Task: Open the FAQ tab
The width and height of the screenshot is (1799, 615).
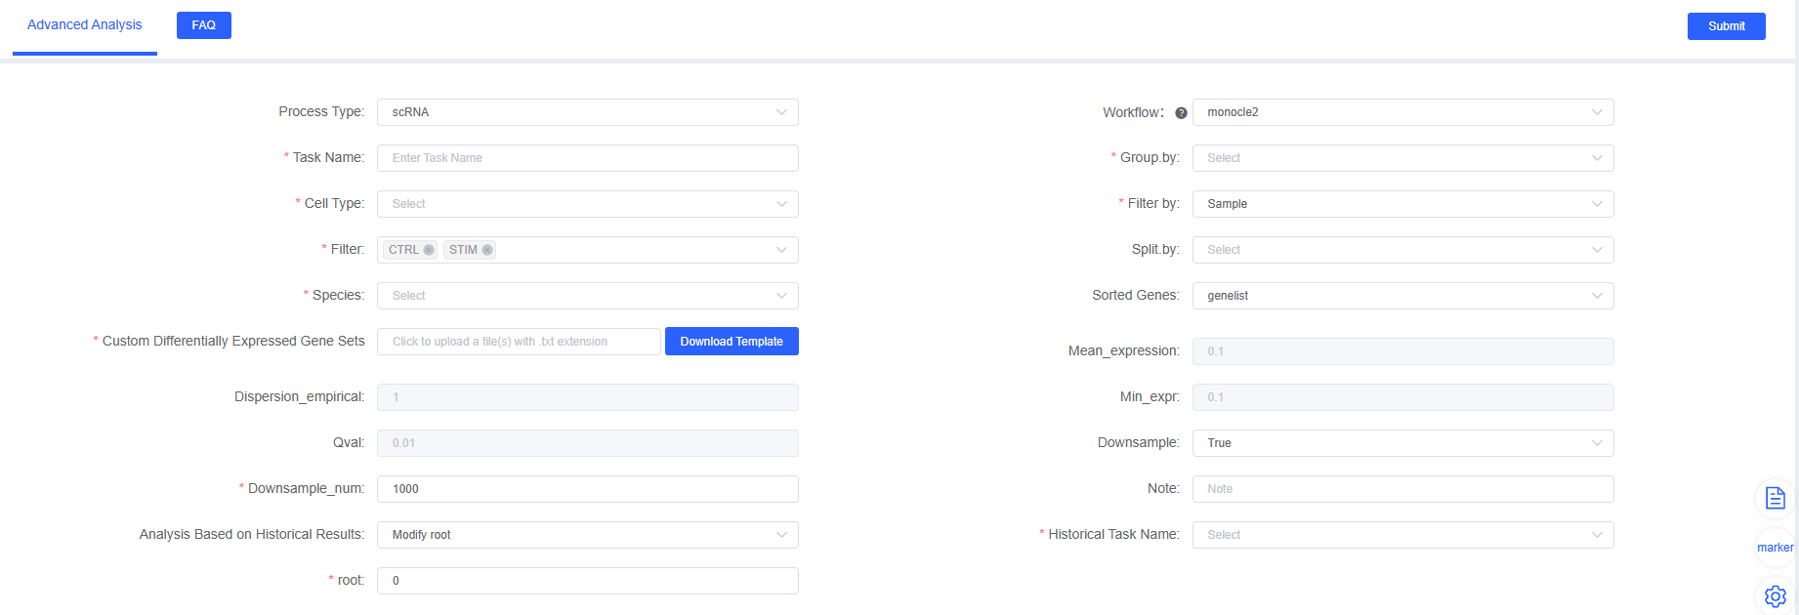Action: [203, 25]
